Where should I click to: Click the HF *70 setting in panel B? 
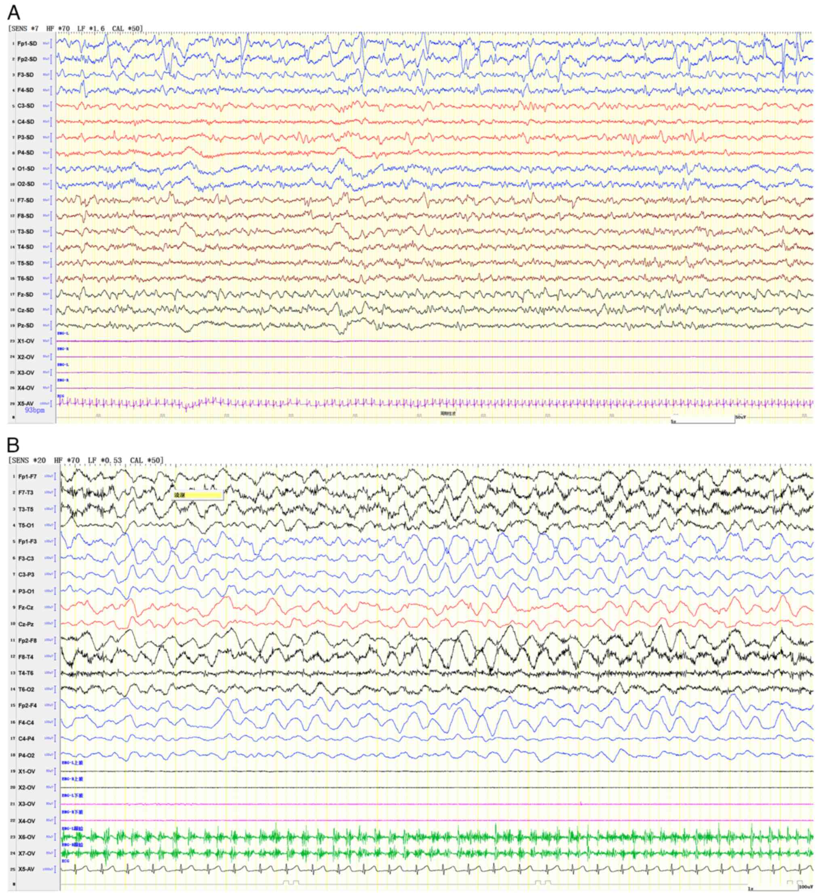(x=67, y=461)
